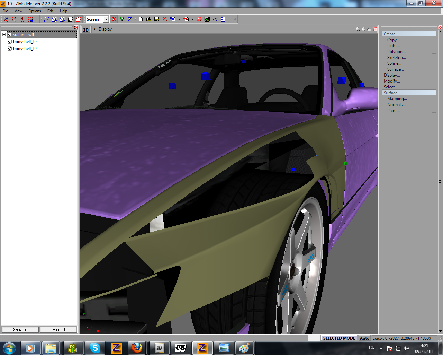The image size is (443, 355).
Task: Click the open folder toolbar icon
Action: (149, 19)
